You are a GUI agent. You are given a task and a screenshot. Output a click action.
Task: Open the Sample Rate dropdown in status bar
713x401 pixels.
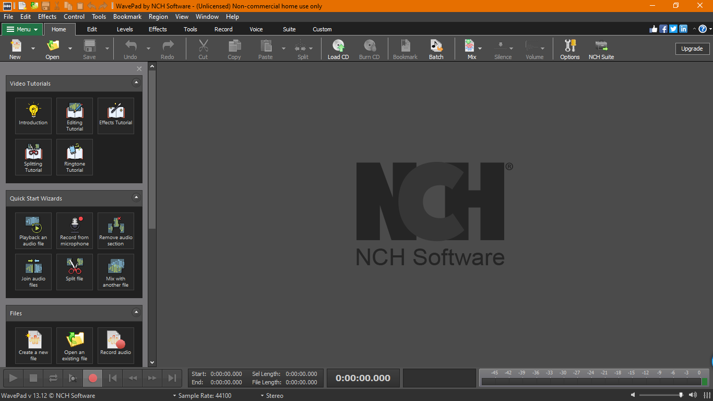[x=203, y=396]
